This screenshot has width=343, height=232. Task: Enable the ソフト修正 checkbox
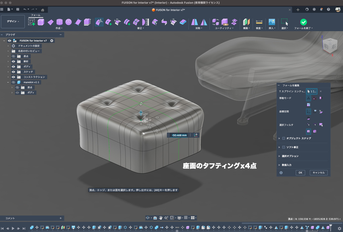click(284, 147)
